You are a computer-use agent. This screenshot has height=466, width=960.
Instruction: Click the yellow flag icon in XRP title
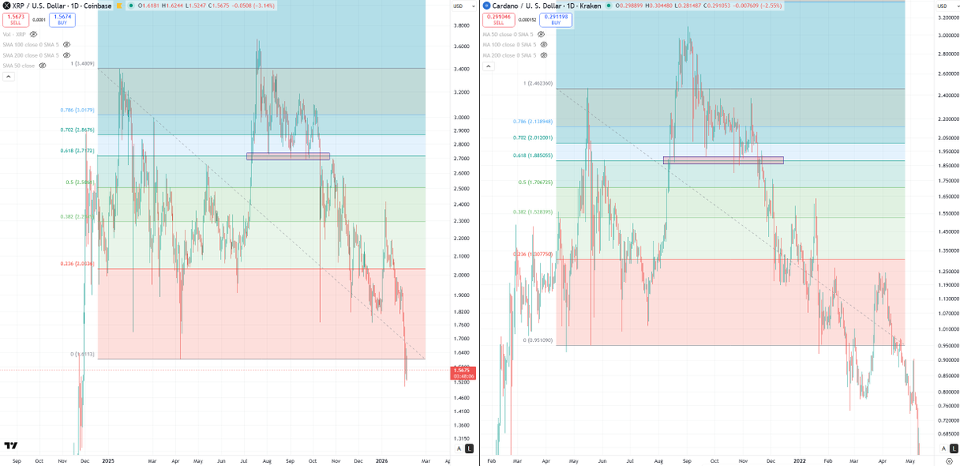tap(119, 6)
